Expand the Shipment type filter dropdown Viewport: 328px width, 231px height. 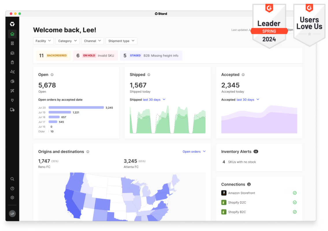(121, 41)
